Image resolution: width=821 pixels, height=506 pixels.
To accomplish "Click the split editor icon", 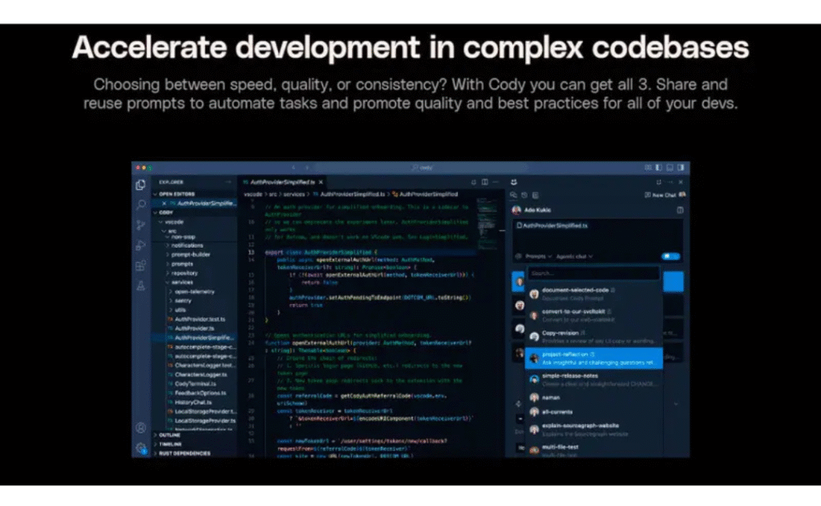I will click(x=484, y=182).
